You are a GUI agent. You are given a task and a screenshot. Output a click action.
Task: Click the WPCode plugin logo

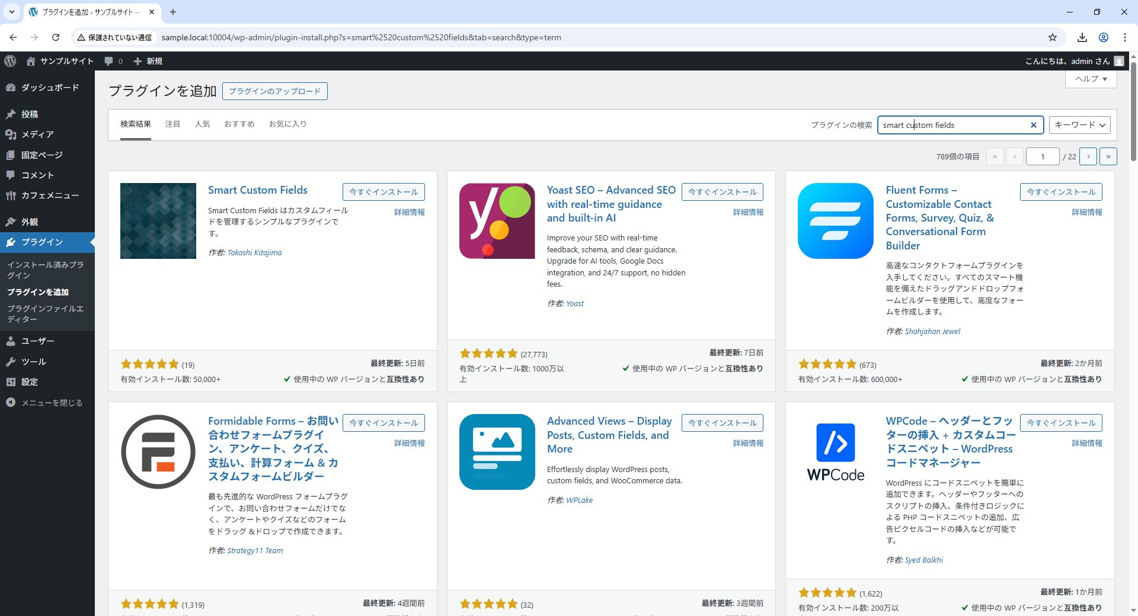[836, 452]
